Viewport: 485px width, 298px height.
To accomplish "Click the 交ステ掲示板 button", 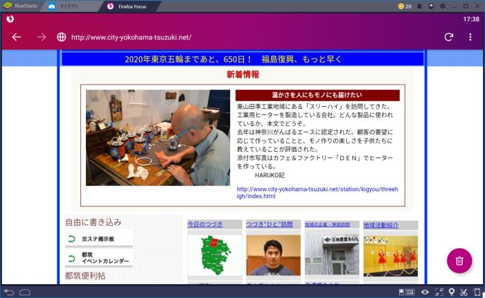I will pos(98,239).
